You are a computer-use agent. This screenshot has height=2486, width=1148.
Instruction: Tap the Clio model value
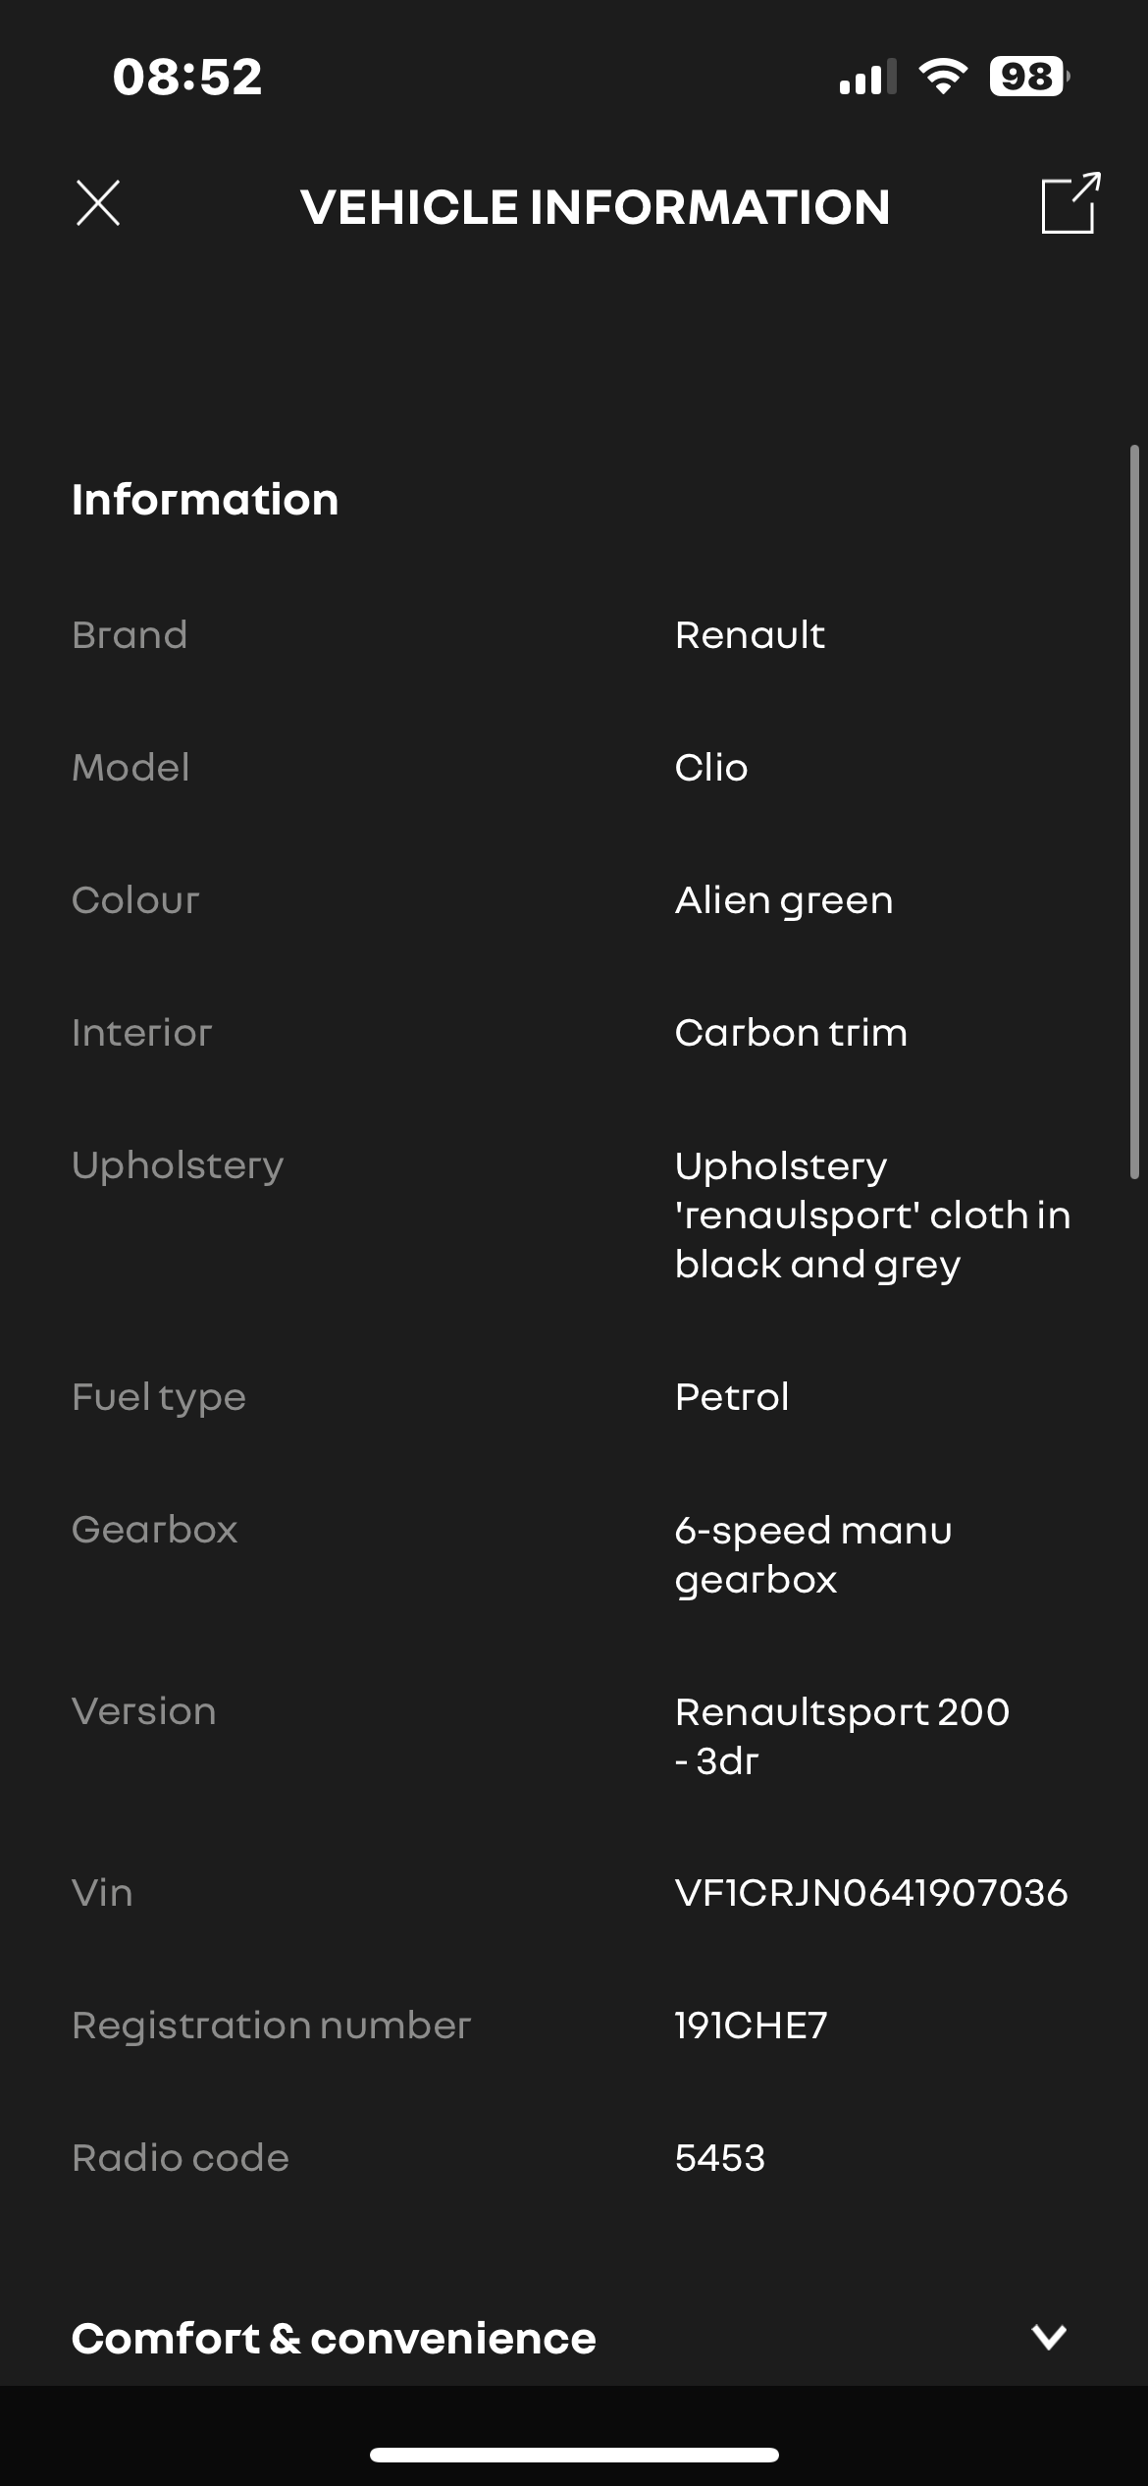point(710,767)
